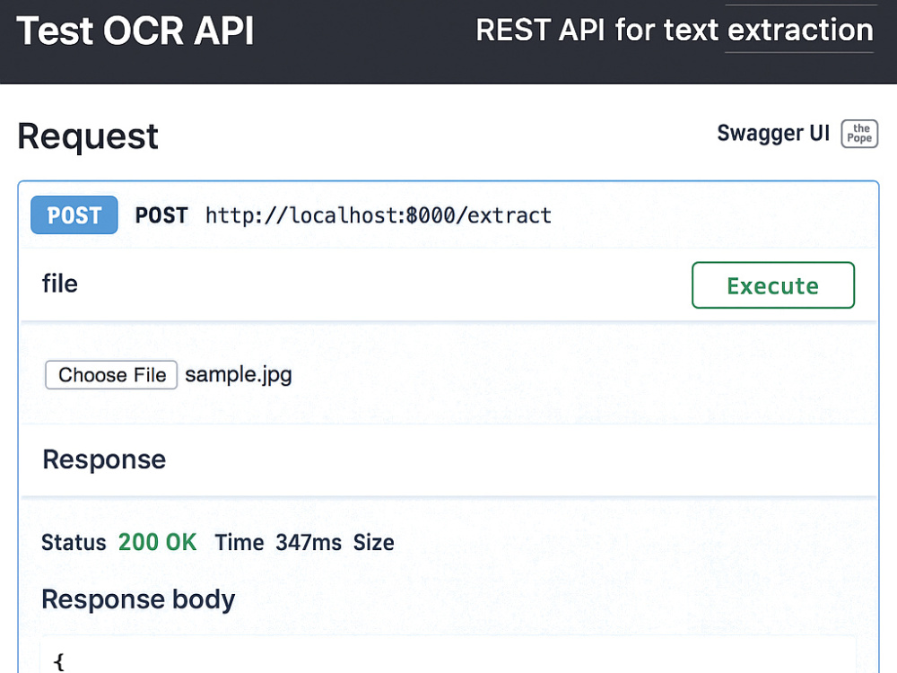897x673 pixels.
Task: Click the "Response" section heading
Action: [x=104, y=459]
